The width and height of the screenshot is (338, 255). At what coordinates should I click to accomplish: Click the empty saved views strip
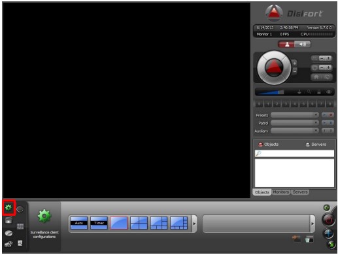(x=256, y=224)
